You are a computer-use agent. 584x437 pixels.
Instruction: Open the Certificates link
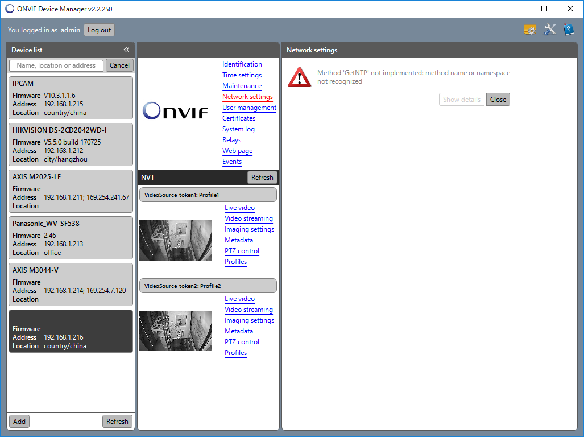pyautogui.click(x=239, y=118)
